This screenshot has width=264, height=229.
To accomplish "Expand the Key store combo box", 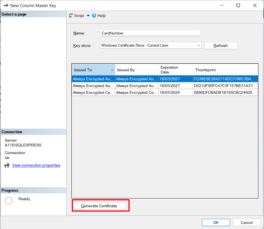I will click(199, 45).
